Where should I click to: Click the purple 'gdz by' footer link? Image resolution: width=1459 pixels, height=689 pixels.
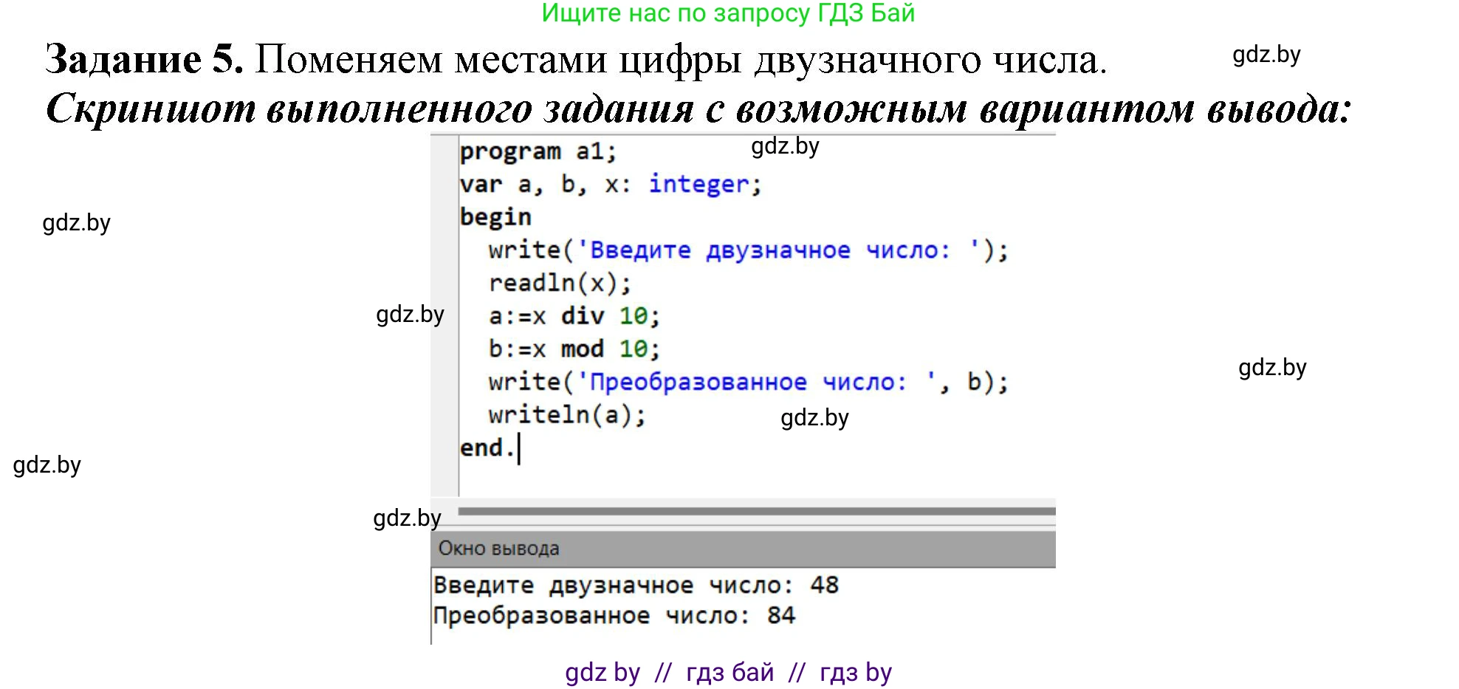(x=603, y=672)
